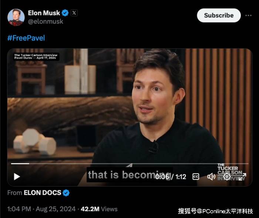Seek on the video progress bar
Screen dimensions: 259x218
tap(129, 164)
